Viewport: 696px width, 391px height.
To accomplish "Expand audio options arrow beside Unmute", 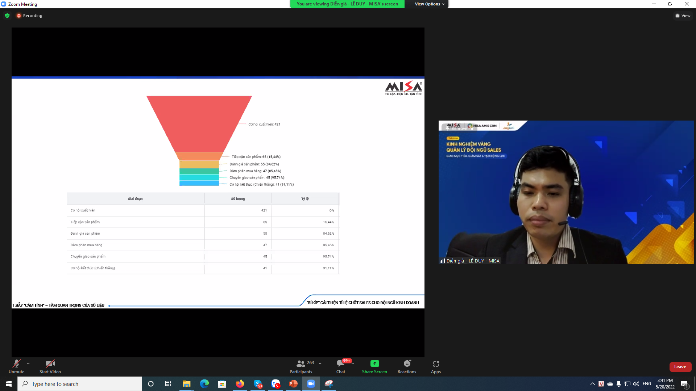I will click(x=28, y=363).
